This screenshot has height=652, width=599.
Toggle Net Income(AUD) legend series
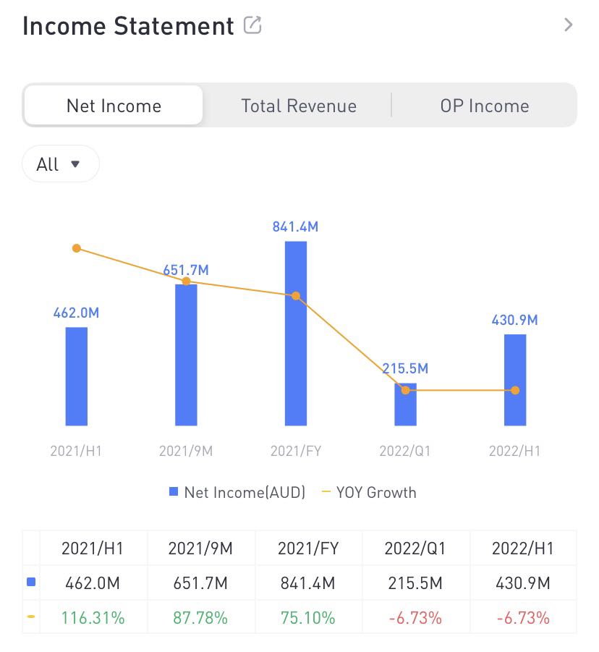point(237,493)
